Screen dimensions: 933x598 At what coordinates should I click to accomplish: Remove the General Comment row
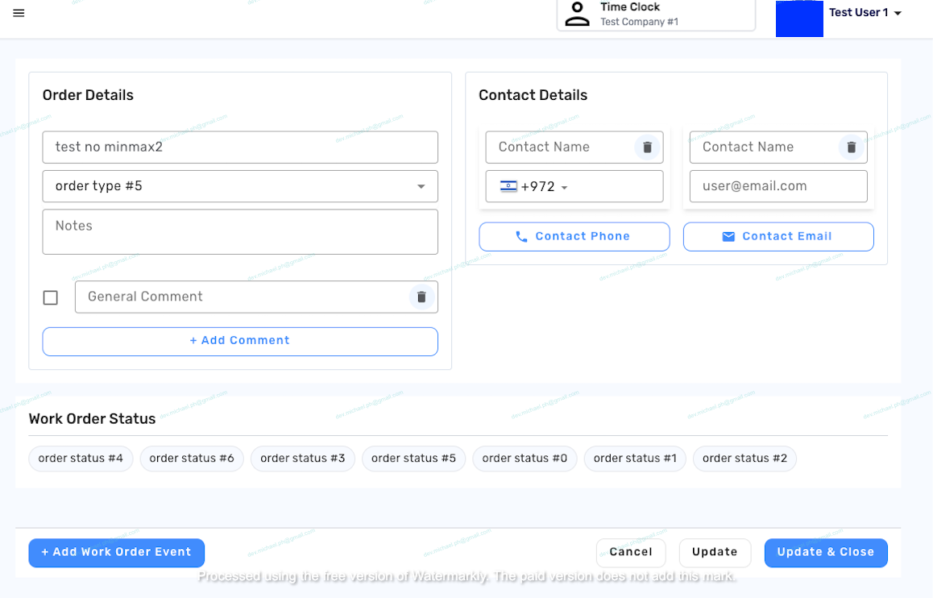(421, 297)
